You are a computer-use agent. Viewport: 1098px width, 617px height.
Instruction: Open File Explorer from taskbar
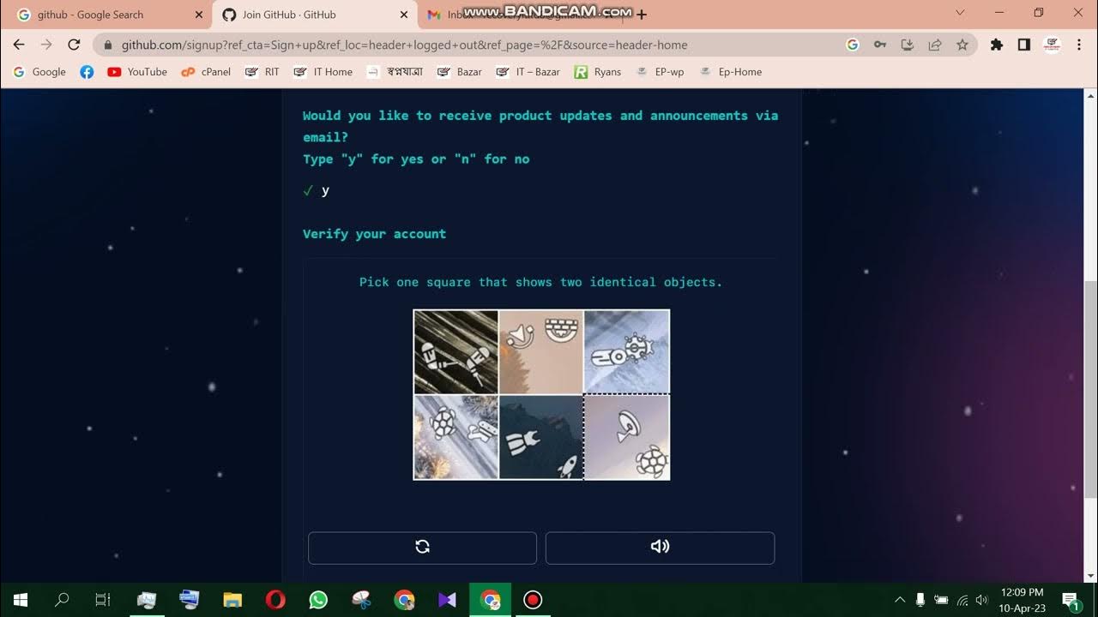pyautogui.click(x=232, y=600)
